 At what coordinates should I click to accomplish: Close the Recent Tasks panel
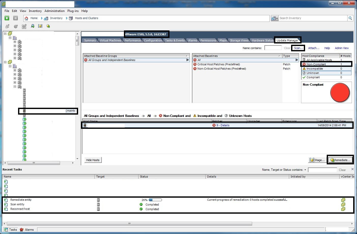(352, 169)
